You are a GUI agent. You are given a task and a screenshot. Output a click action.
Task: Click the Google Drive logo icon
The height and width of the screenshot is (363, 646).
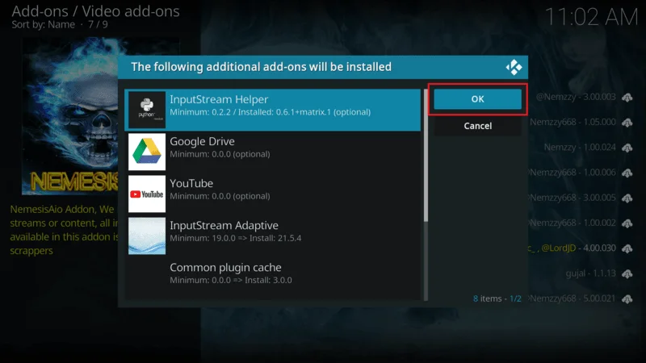pyautogui.click(x=147, y=152)
